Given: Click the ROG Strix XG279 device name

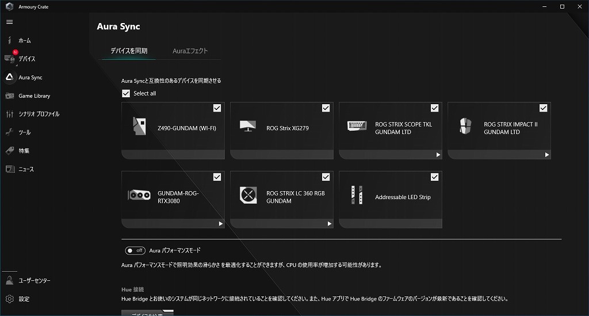Looking at the screenshot, I should point(288,128).
